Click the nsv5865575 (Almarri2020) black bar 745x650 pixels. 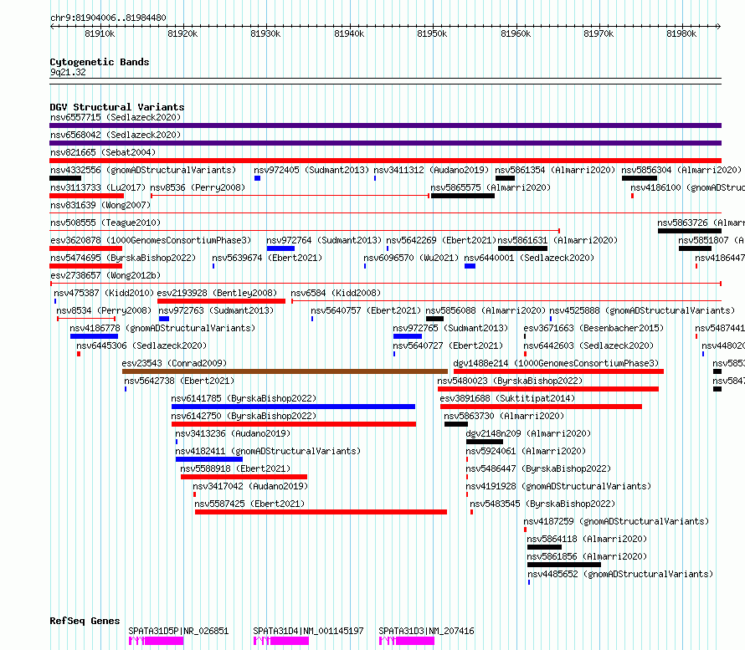[x=463, y=196]
